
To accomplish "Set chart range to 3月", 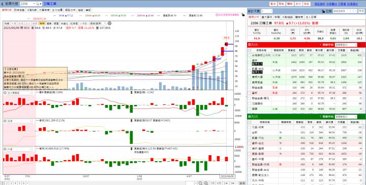I will click(x=212, y=183).
